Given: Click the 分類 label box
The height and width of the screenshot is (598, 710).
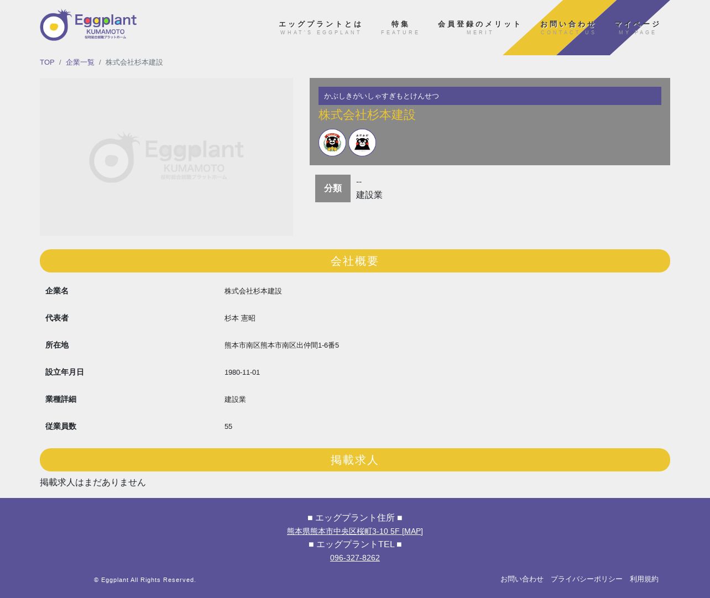Looking at the screenshot, I should (333, 188).
